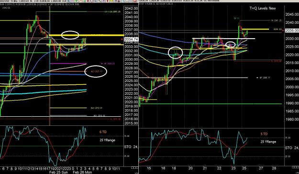This screenshot has height=174, width=299.
Task: Click the 'T=Q Levels New' chart label
Action: click(263, 8)
